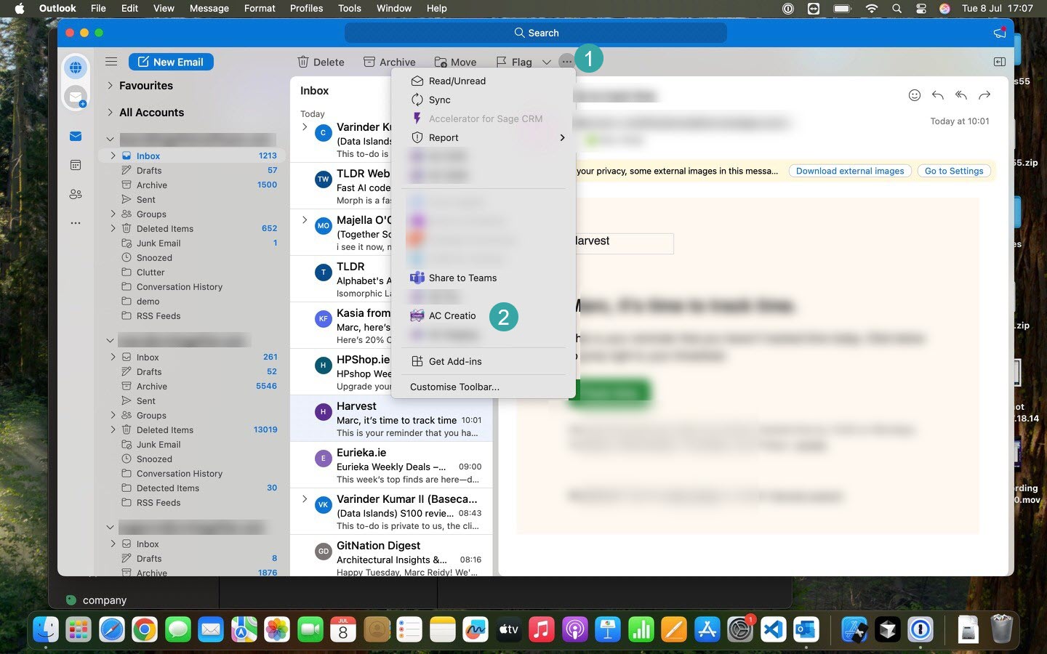Open the Calendar view icon

(x=76, y=166)
